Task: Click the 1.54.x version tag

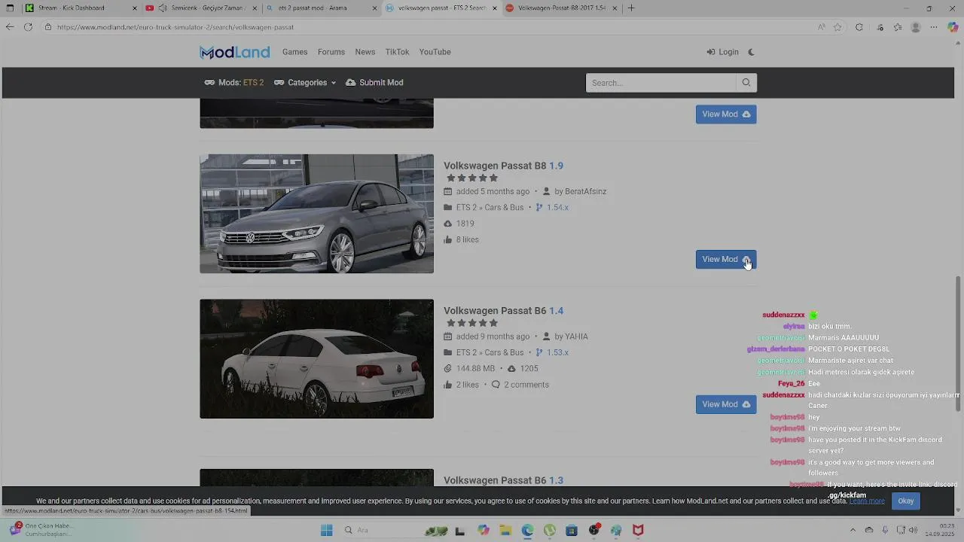Action: pyautogui.click(x=557, y=208)
